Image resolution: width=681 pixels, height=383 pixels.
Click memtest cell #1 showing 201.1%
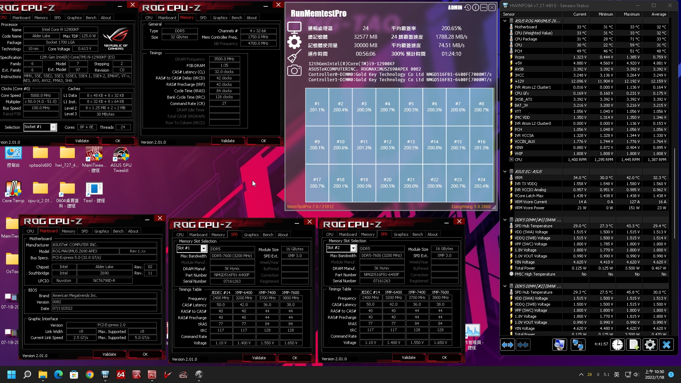click(317, 107)
